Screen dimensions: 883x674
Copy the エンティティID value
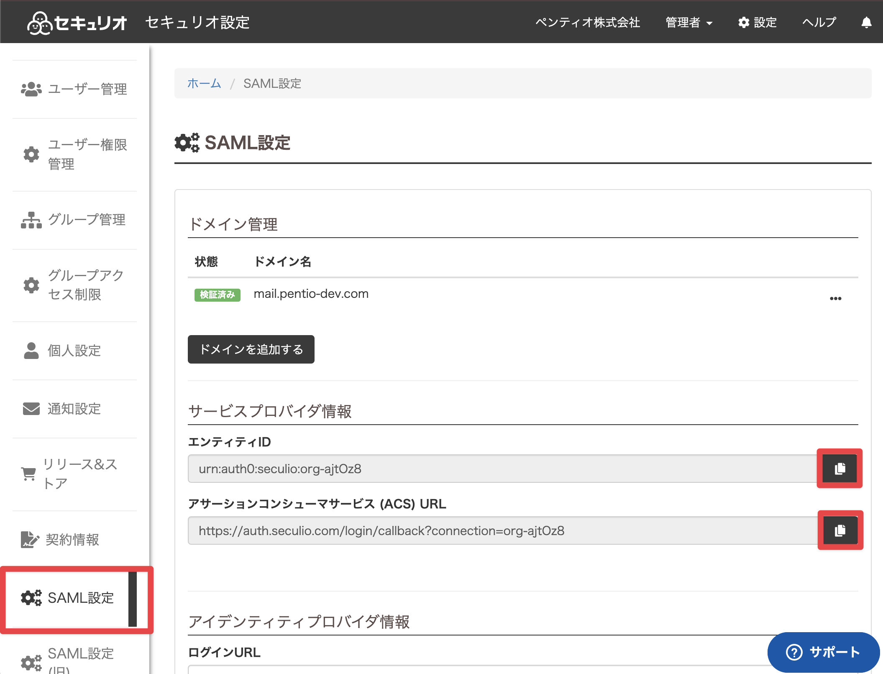[x=839, y=469]
